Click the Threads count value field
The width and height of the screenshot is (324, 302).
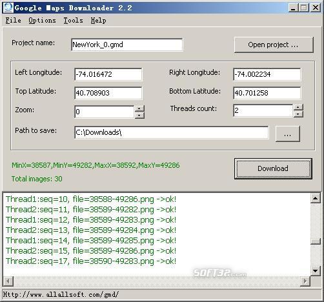pos(263,110)
